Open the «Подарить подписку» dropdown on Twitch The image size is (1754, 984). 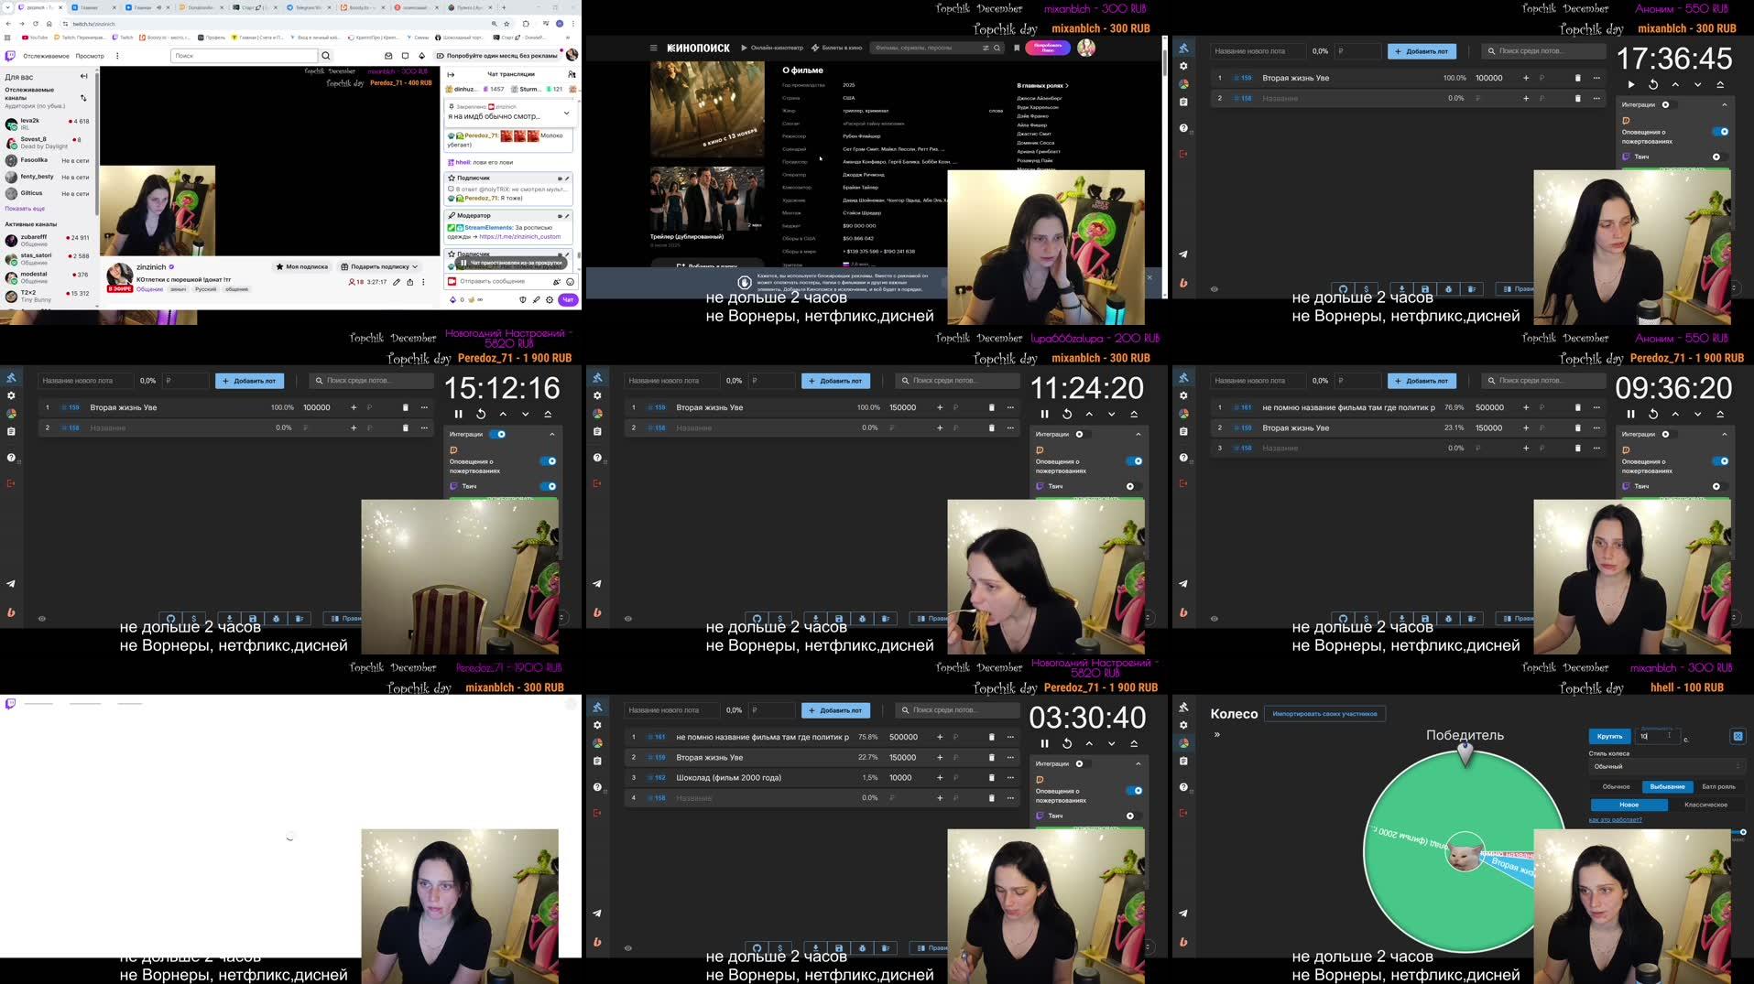click(x=380, y=266)
